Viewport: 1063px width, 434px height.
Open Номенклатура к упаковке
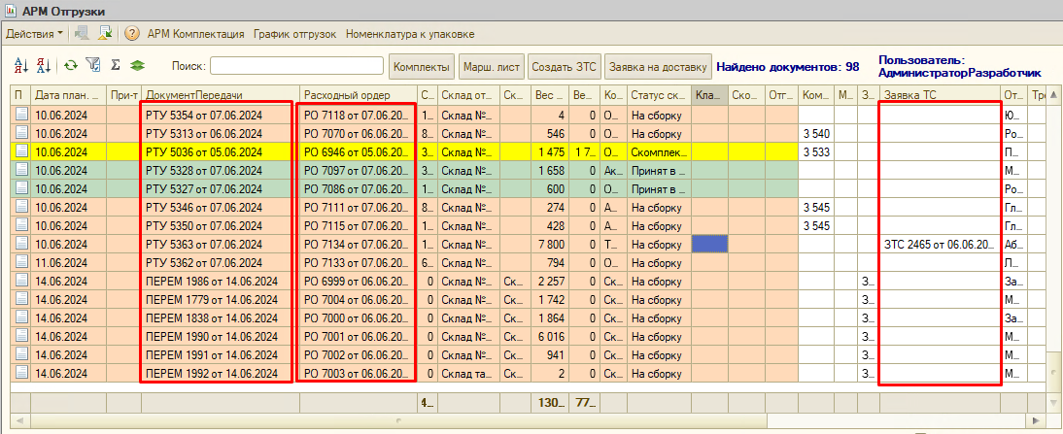[x=410, y=33]
